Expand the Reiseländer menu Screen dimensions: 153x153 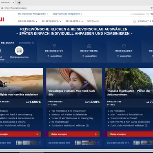(28, 21)
